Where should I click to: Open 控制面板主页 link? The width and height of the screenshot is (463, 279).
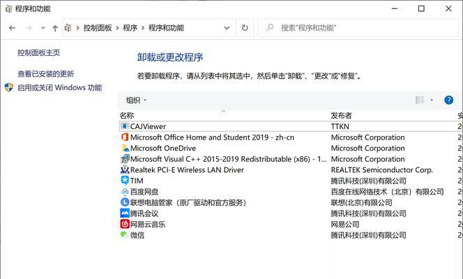pos(38,53)
